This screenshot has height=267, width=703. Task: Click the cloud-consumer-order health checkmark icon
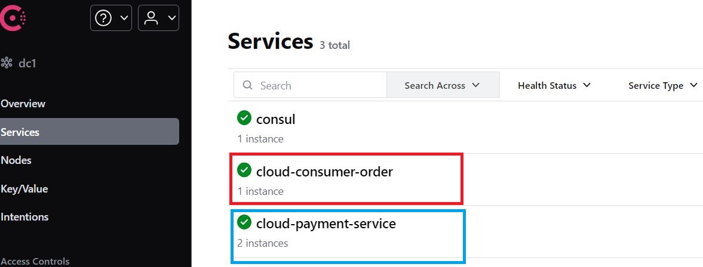[x=244, y=170]
